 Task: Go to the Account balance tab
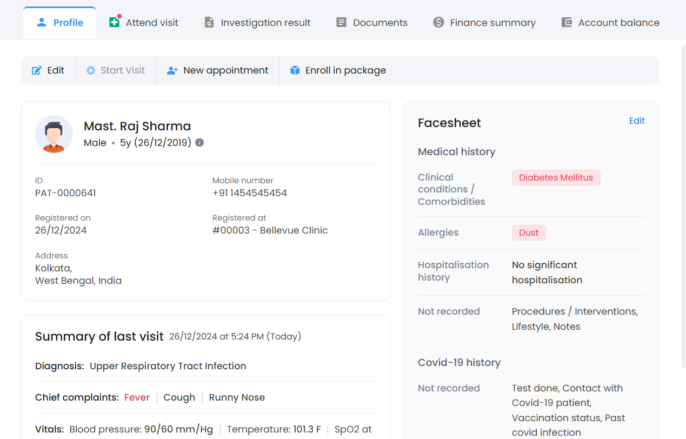(x=618, y=23)
